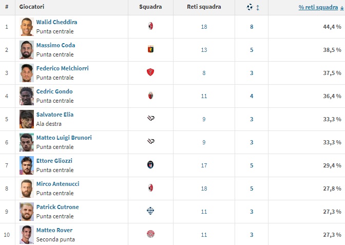Open the club crest next to Cedric Gondo
This screenshot has width=345, height=245.
150,96
